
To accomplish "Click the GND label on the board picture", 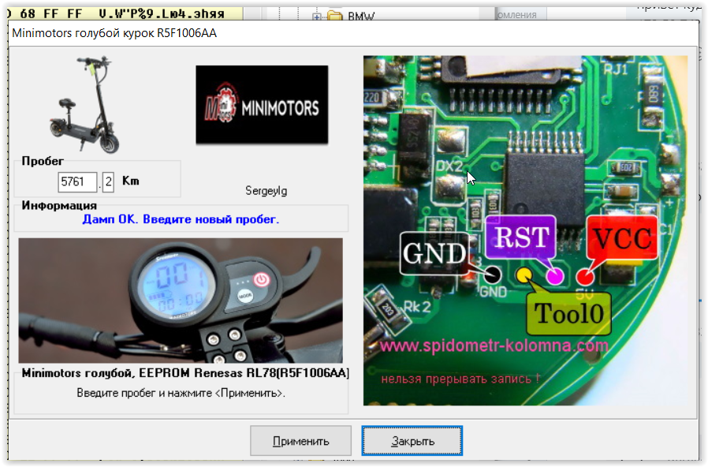I will point(434,253).
